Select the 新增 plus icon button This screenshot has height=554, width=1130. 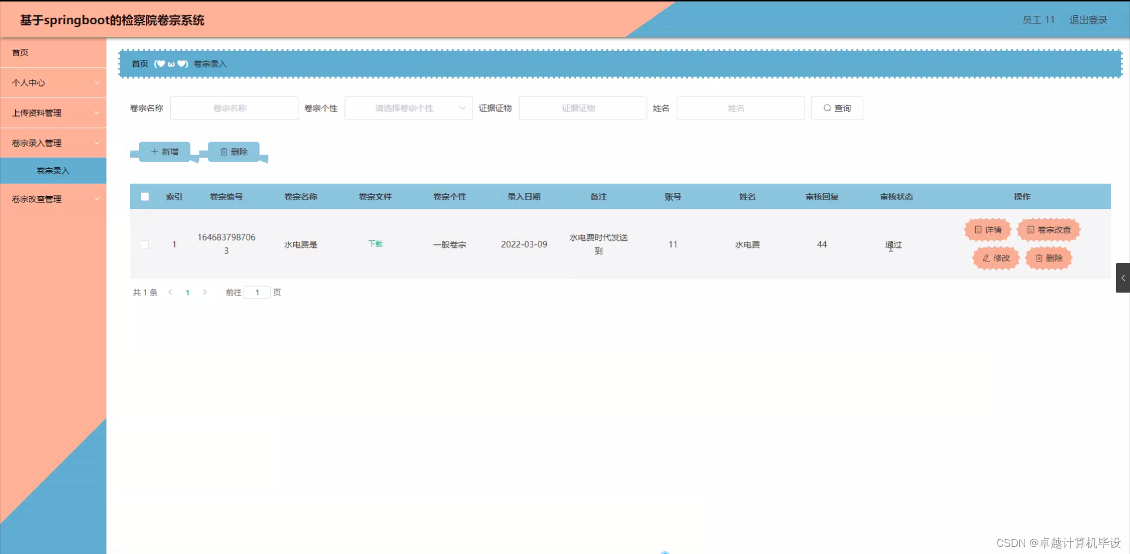[x=154, y=151]
